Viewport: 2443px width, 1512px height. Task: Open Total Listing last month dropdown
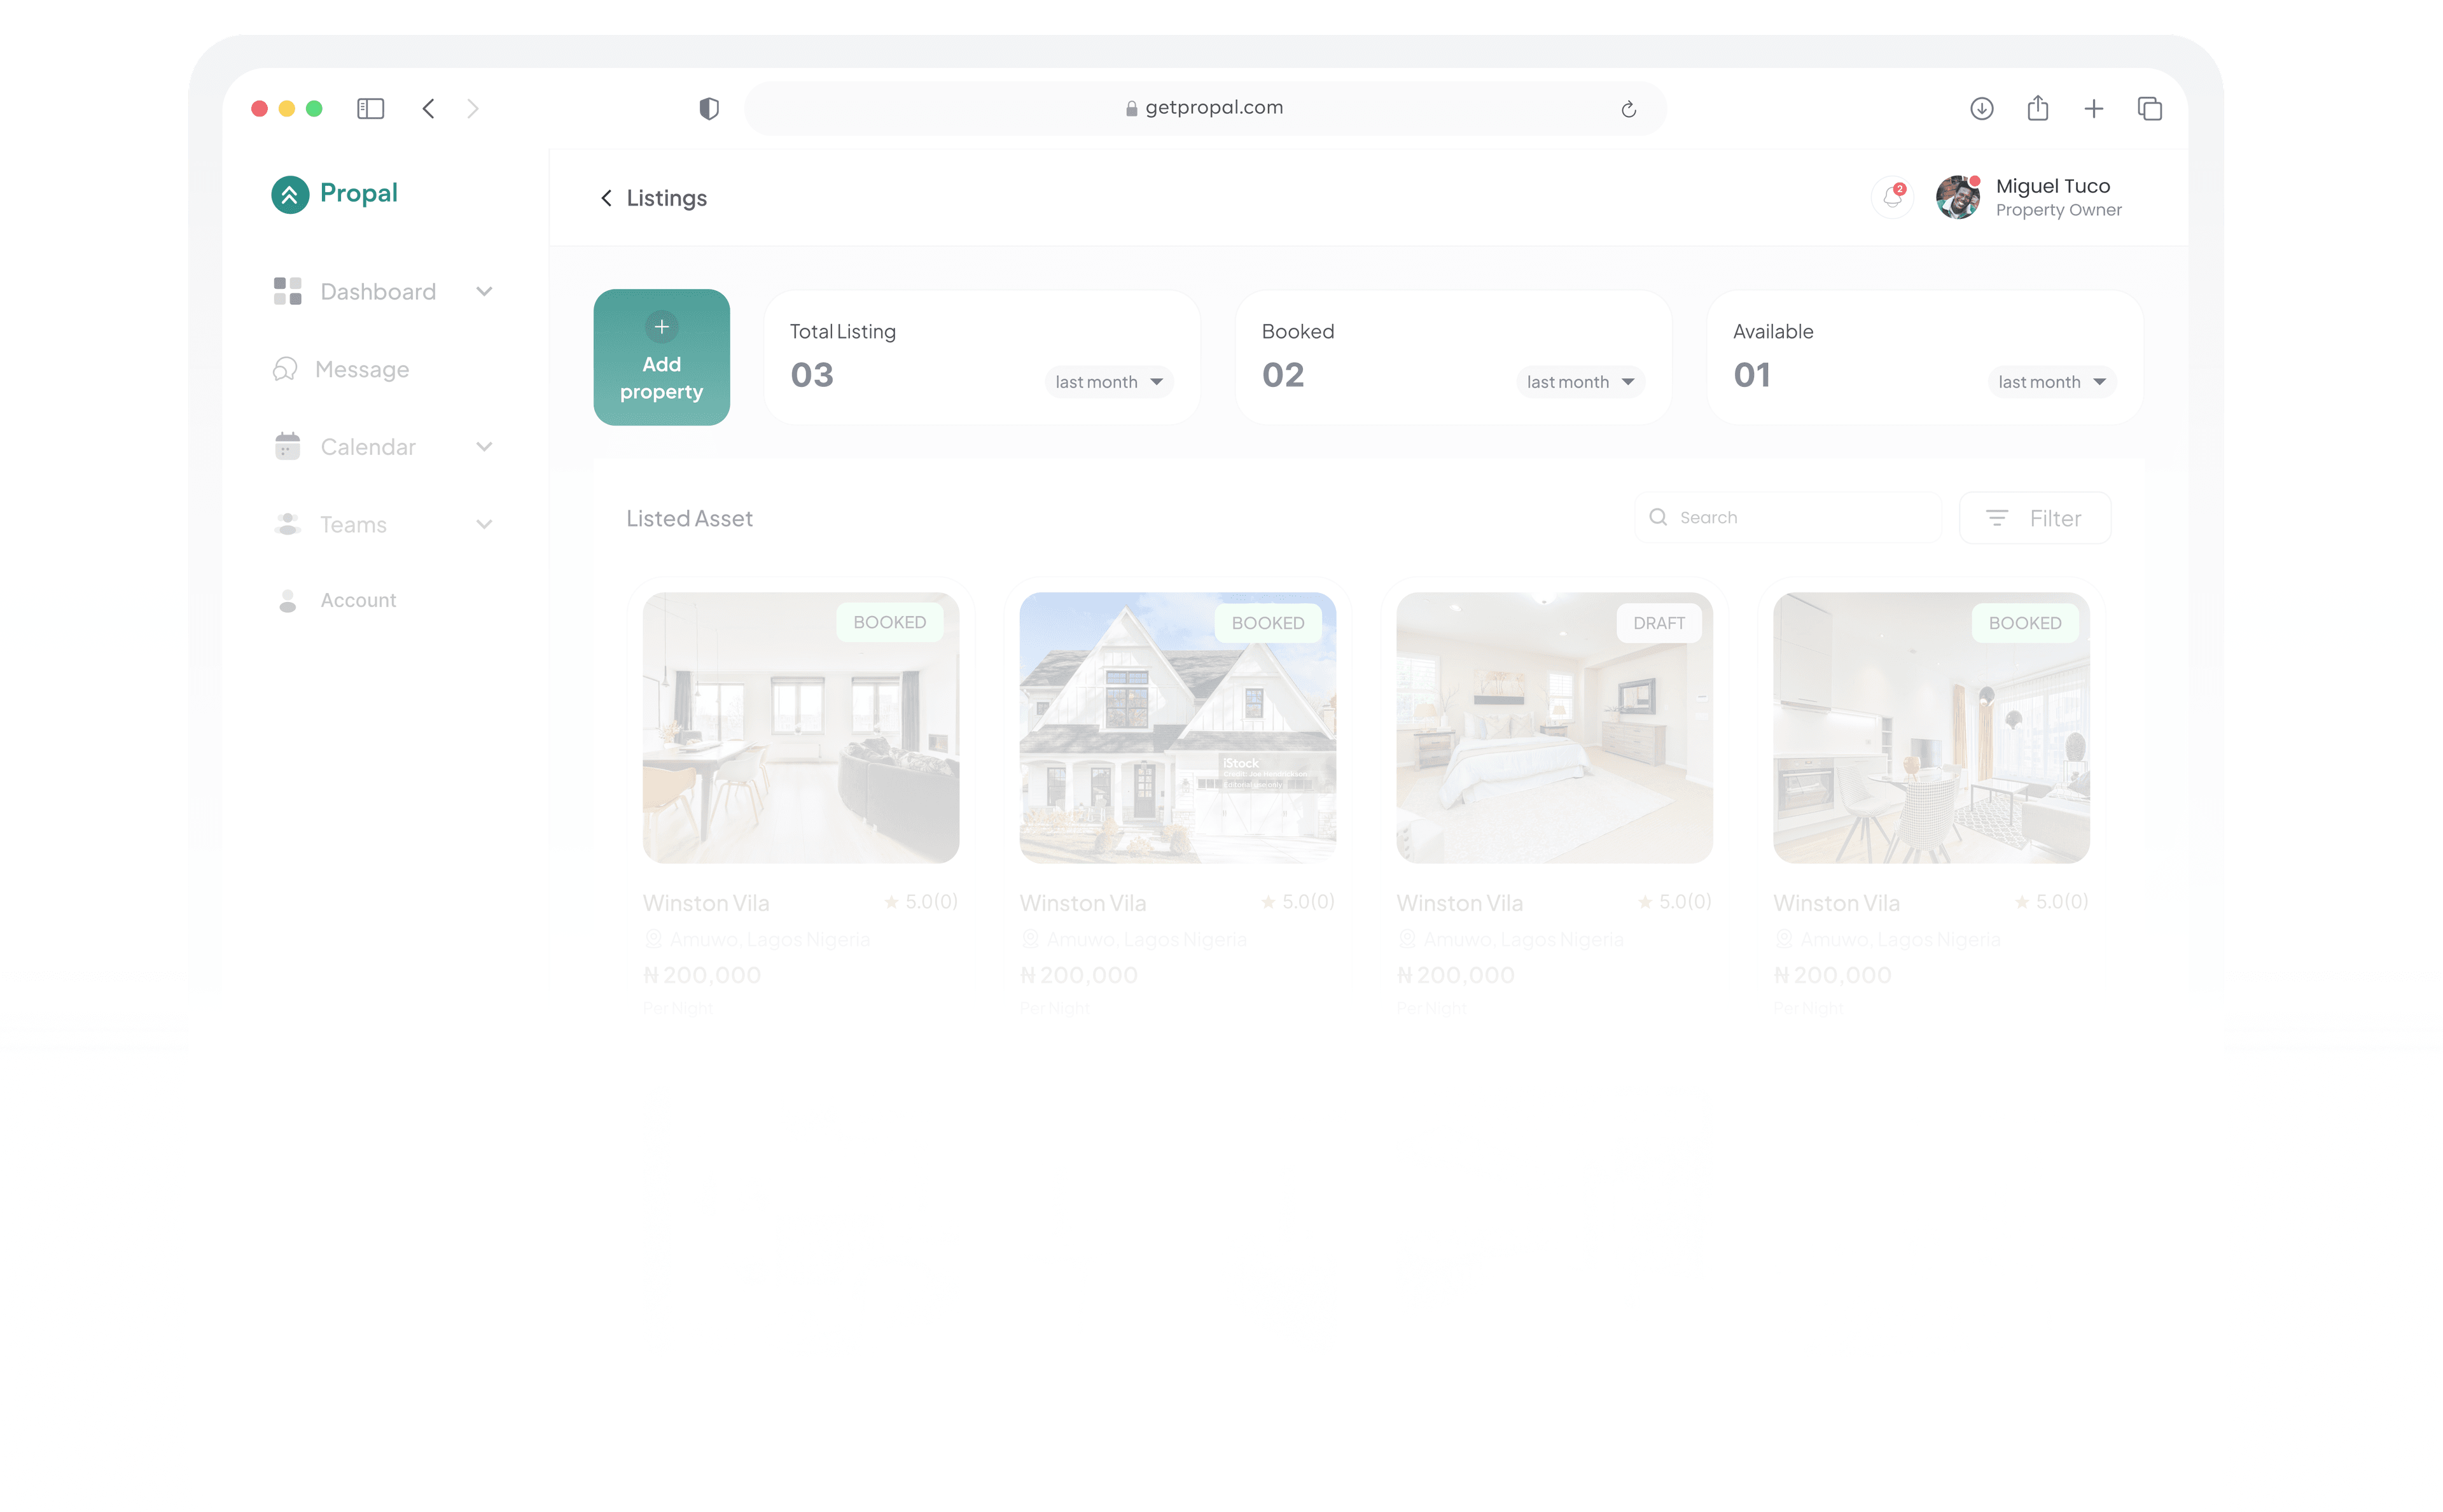pyautogui.click(x=1110, y=382)
